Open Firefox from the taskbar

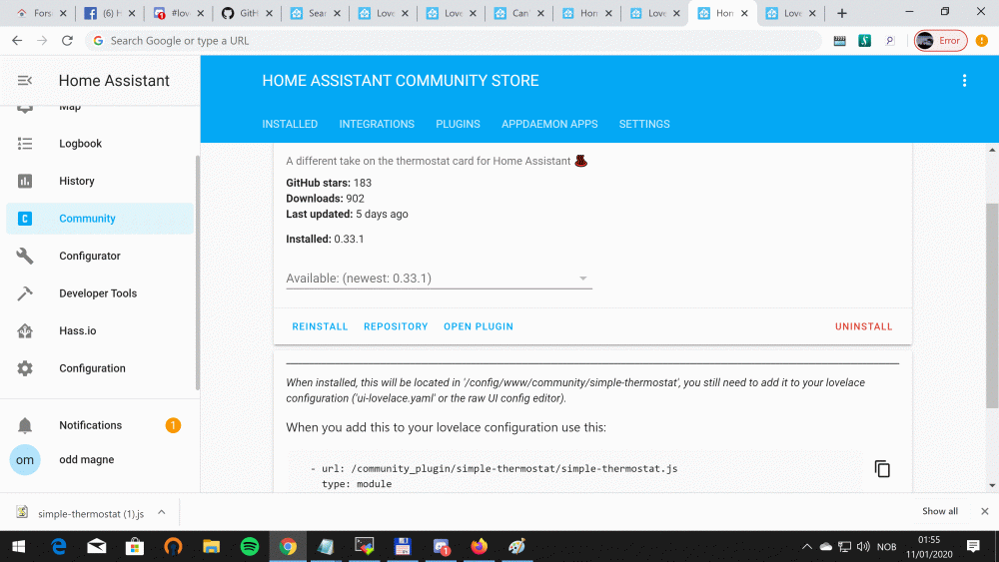click(479, 546)
